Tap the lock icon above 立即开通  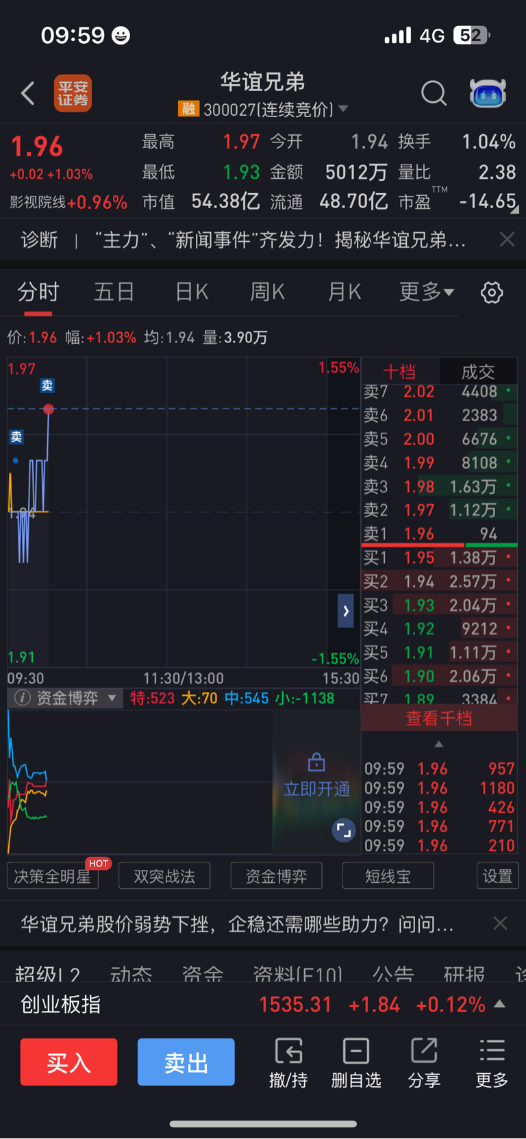coord(316,762)
